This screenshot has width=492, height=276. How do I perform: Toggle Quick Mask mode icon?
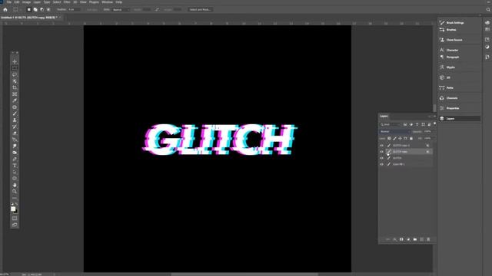pyautogui.click(x=15, y=218)
